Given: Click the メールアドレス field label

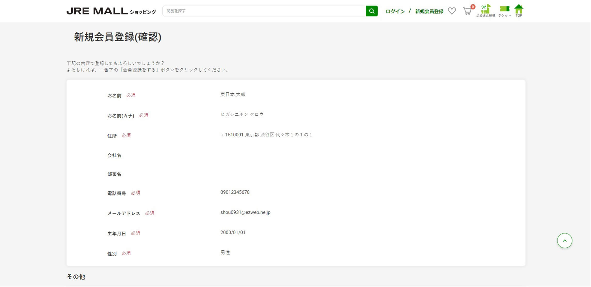Looking at the screenshot, I should 124,214.
